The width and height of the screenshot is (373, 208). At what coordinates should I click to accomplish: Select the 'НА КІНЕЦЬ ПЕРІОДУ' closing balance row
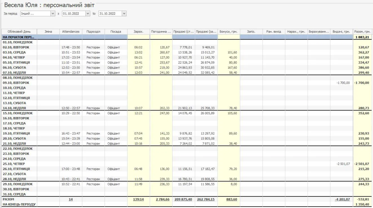pos(19,204)
